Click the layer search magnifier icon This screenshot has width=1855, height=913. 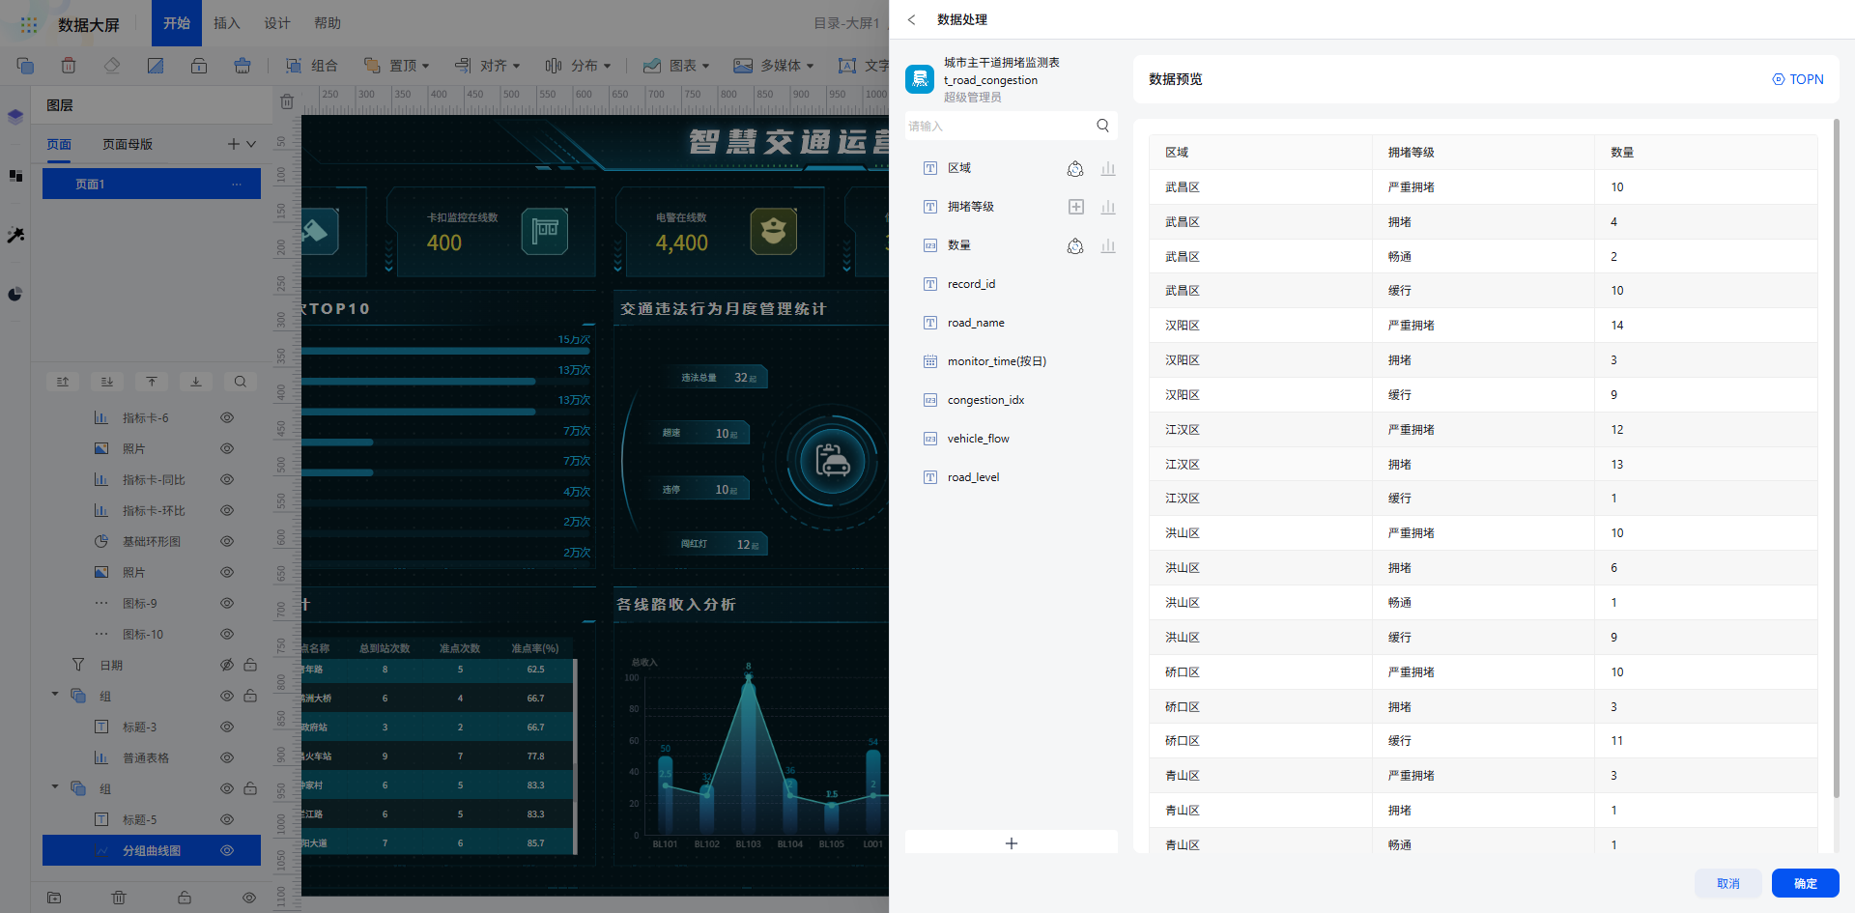(241, 382)
